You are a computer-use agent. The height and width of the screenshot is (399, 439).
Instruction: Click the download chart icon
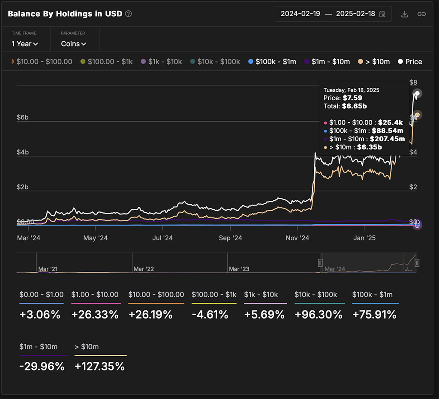click(404, 14)
